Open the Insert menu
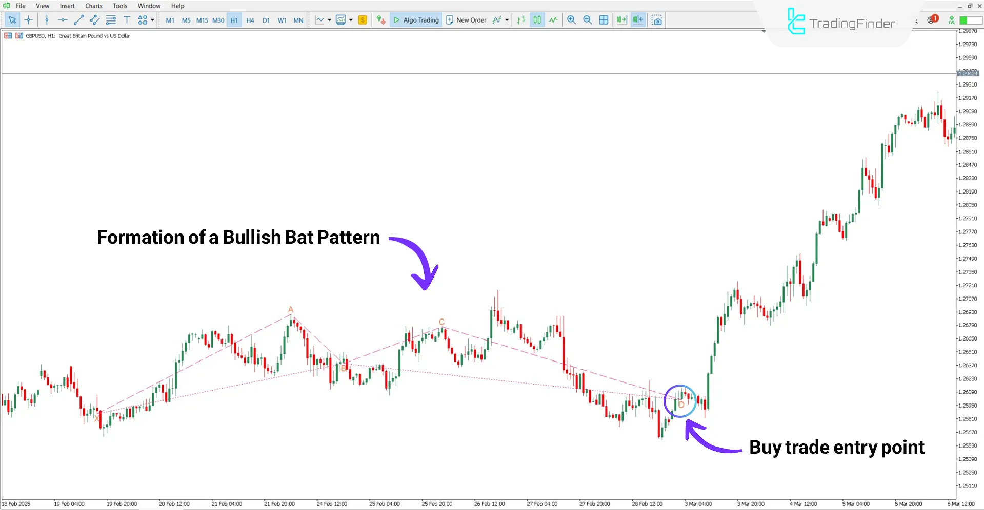The width and height of the screenshot is (984, 510). 67,6
